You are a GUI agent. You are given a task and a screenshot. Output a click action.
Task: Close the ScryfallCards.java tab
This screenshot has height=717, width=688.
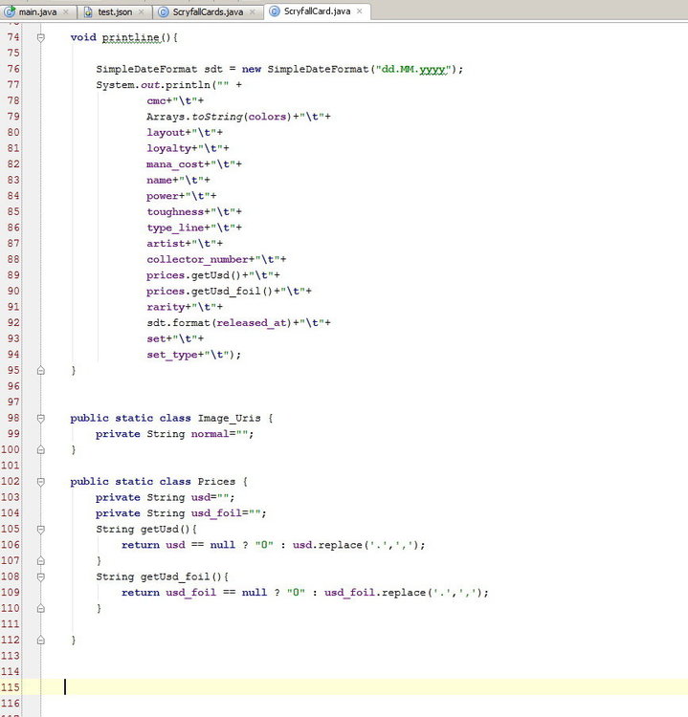[x=252, y=11]
